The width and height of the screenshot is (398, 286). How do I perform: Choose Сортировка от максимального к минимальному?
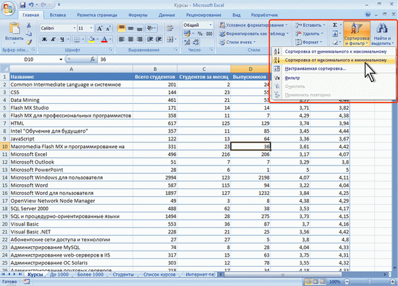334,60
